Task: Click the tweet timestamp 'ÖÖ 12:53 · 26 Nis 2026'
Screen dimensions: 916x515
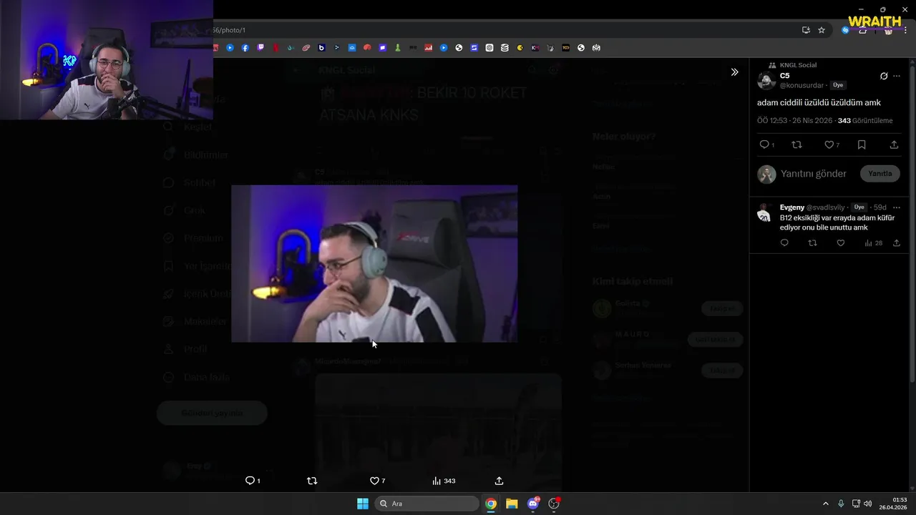Action: (x=795, y=121)
